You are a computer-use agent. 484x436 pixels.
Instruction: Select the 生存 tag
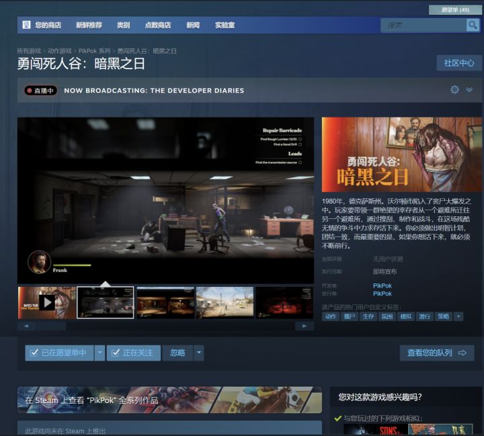click(368, 316)
